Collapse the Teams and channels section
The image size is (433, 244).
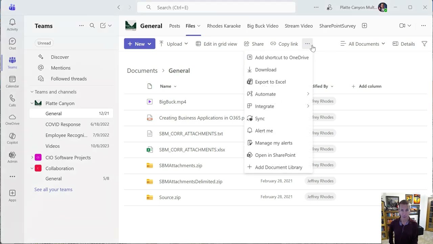click(x=32, y=92)
